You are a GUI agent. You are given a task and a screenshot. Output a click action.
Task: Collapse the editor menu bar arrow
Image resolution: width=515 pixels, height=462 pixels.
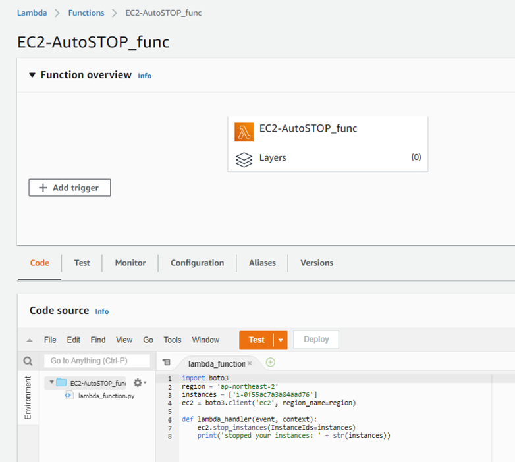coord(30,340)
